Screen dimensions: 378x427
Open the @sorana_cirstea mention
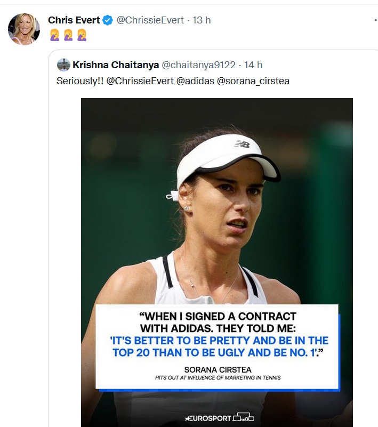(x=253, y=81)
